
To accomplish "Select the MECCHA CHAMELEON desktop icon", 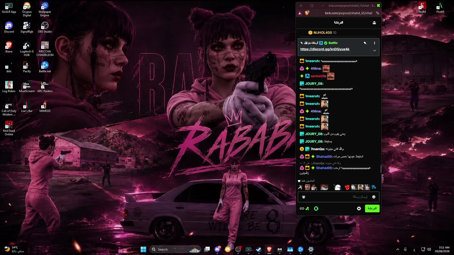I will pyautogui.click(x=45, y=49).
